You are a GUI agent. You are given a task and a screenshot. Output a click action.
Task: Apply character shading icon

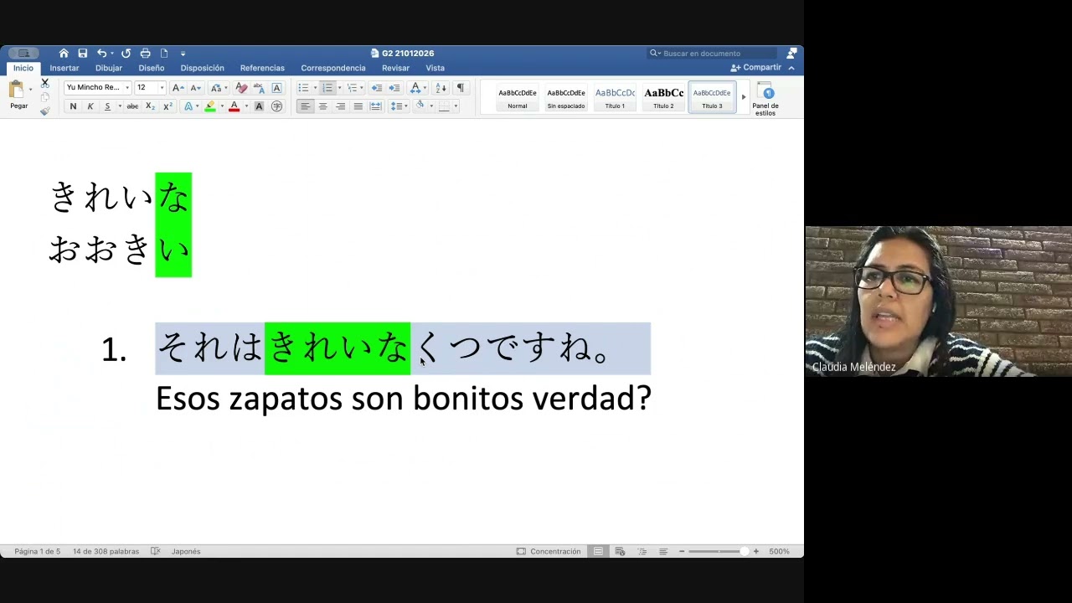[x=259, y=106]
